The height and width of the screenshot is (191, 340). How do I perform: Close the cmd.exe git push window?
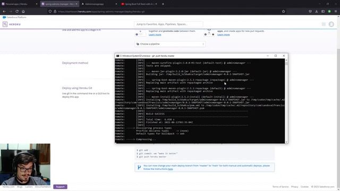(284, 56)
